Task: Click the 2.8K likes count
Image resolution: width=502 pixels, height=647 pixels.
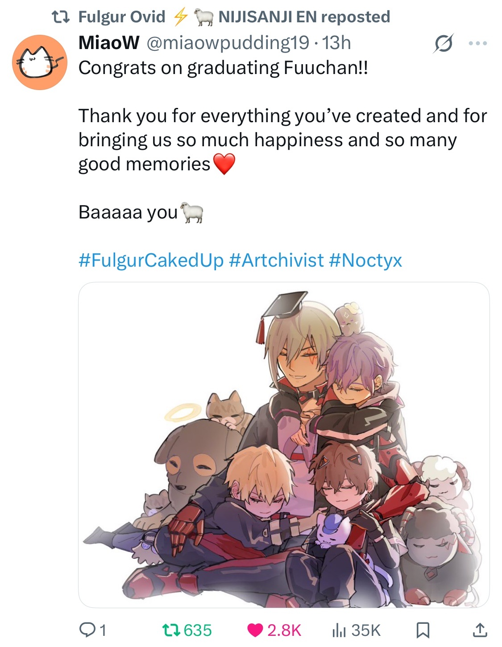Action: 284,630
